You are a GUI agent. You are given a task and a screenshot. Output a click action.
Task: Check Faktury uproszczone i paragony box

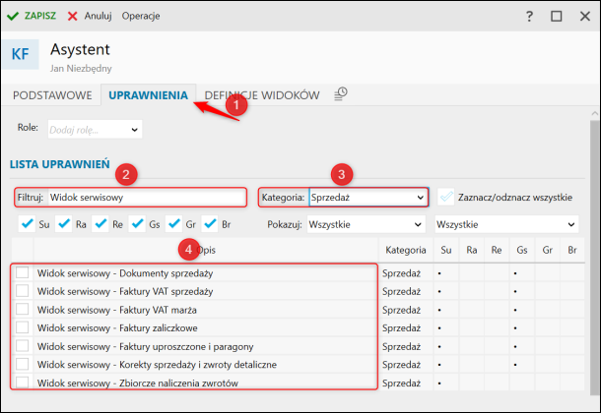(x=23, y=346)
